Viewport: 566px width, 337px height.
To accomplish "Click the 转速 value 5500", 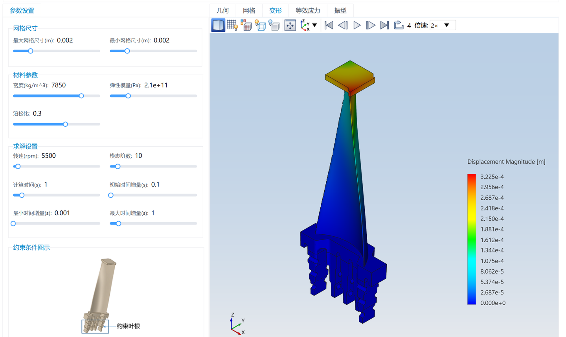I will pyautogui.click(x=49, y=156).
